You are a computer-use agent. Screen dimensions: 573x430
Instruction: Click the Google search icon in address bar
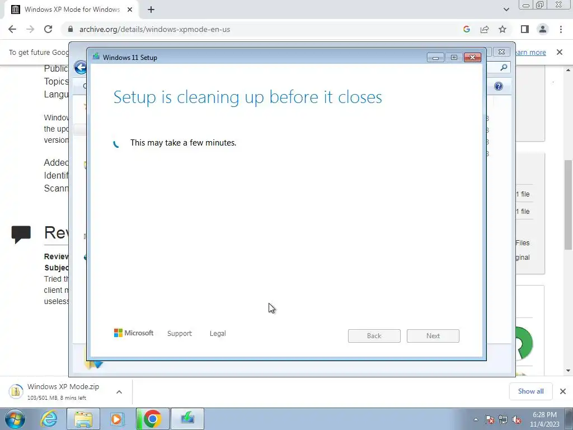point(466,29)
